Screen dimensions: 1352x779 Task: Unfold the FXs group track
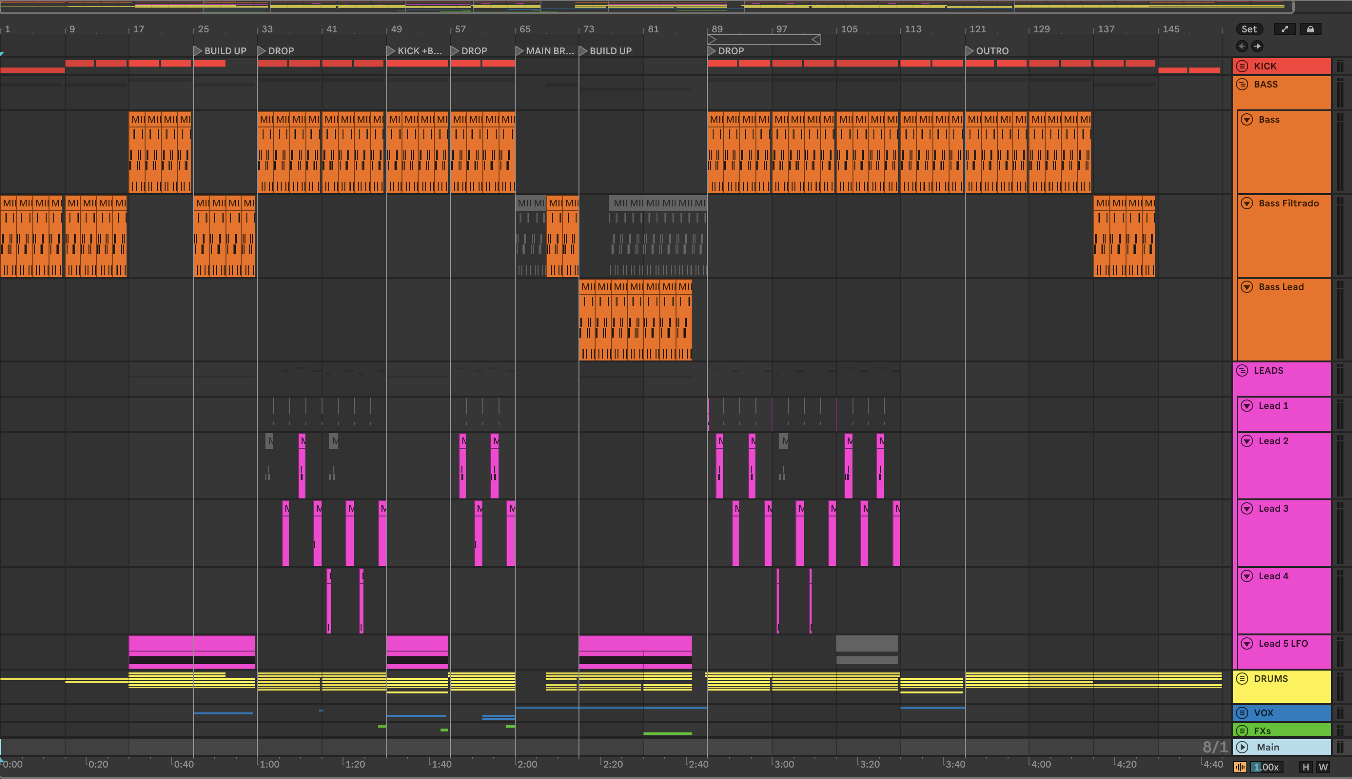1242,730
